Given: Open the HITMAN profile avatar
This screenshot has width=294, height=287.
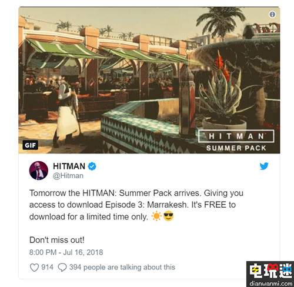Looking at the screenshot, I should pos(39,171).
